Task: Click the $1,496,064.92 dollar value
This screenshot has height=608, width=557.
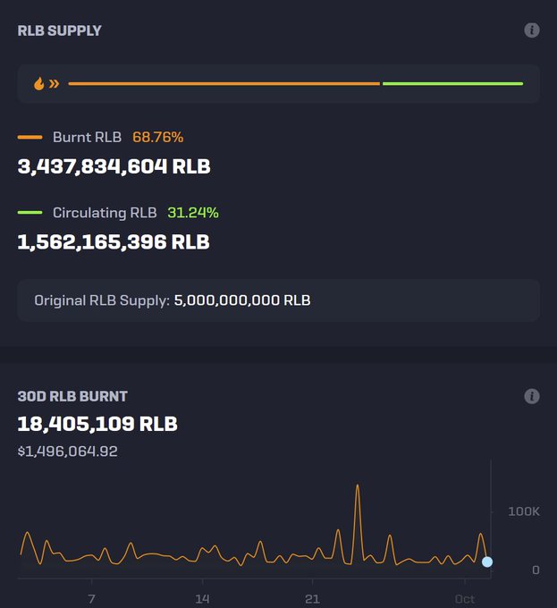Action: click(67, 452)
